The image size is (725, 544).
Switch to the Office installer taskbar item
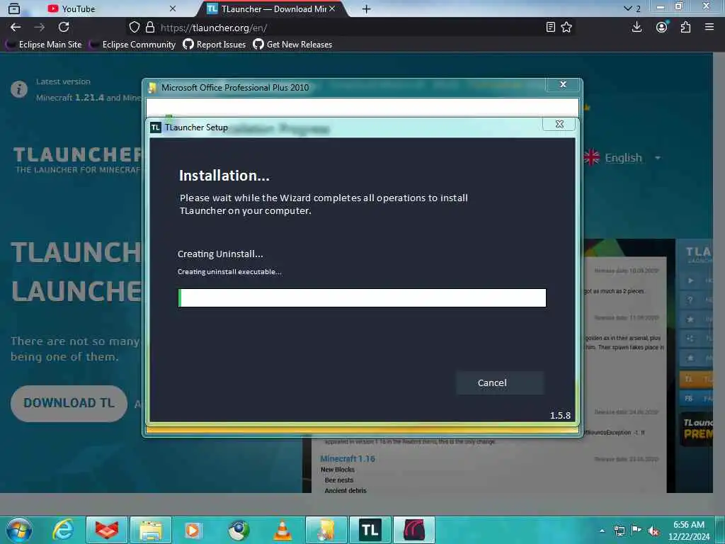(x=326, y=530)
